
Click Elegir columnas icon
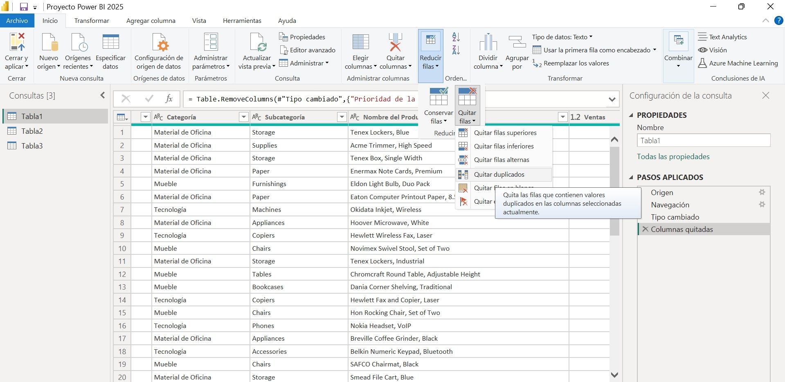tap(360, 42)
